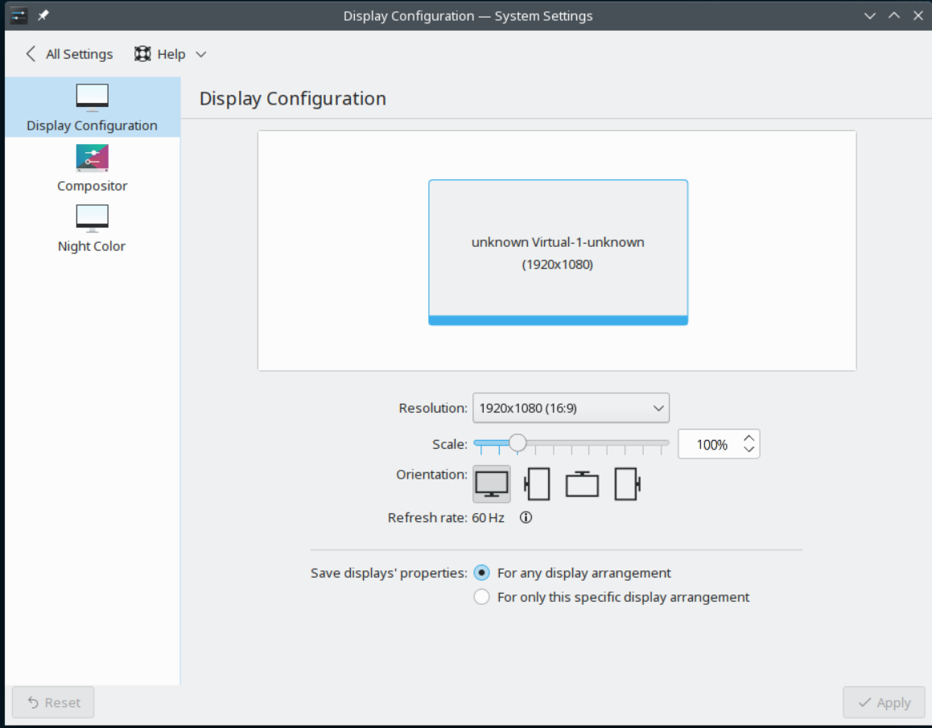This screenshot has height=728, width=932.
Task: Open the Compositor settings module
Action: tap(92, 168)
